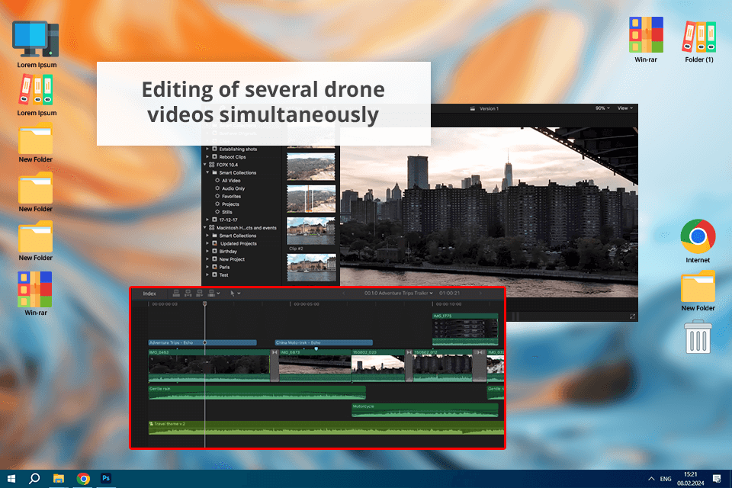This screenshot has width=732, height=488.
Task: Select the 150802_020 clip in timeline
Action: pyautogui.click(x=378, y=366)
